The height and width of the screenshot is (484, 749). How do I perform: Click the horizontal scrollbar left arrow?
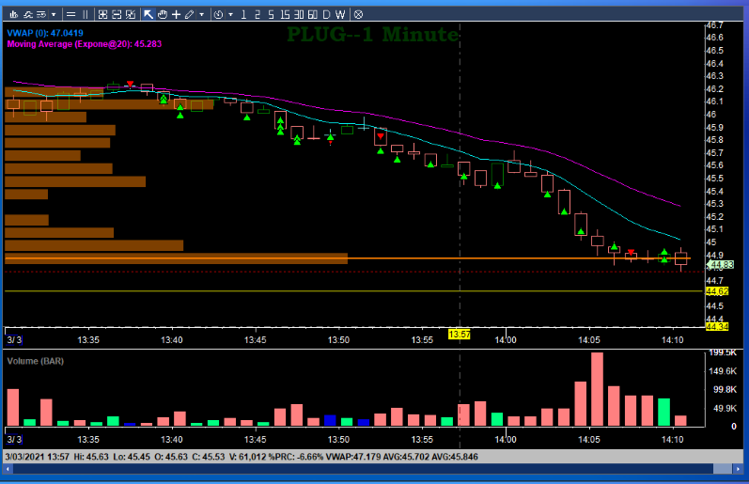[8, 469]
